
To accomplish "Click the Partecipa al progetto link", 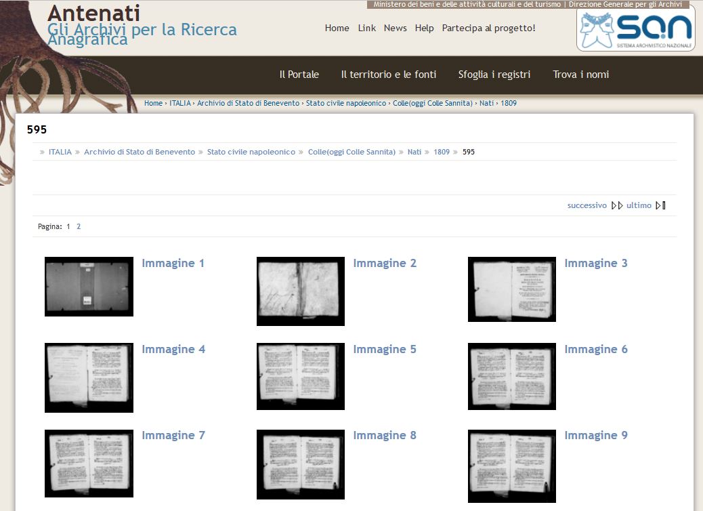I will [488, 28].
